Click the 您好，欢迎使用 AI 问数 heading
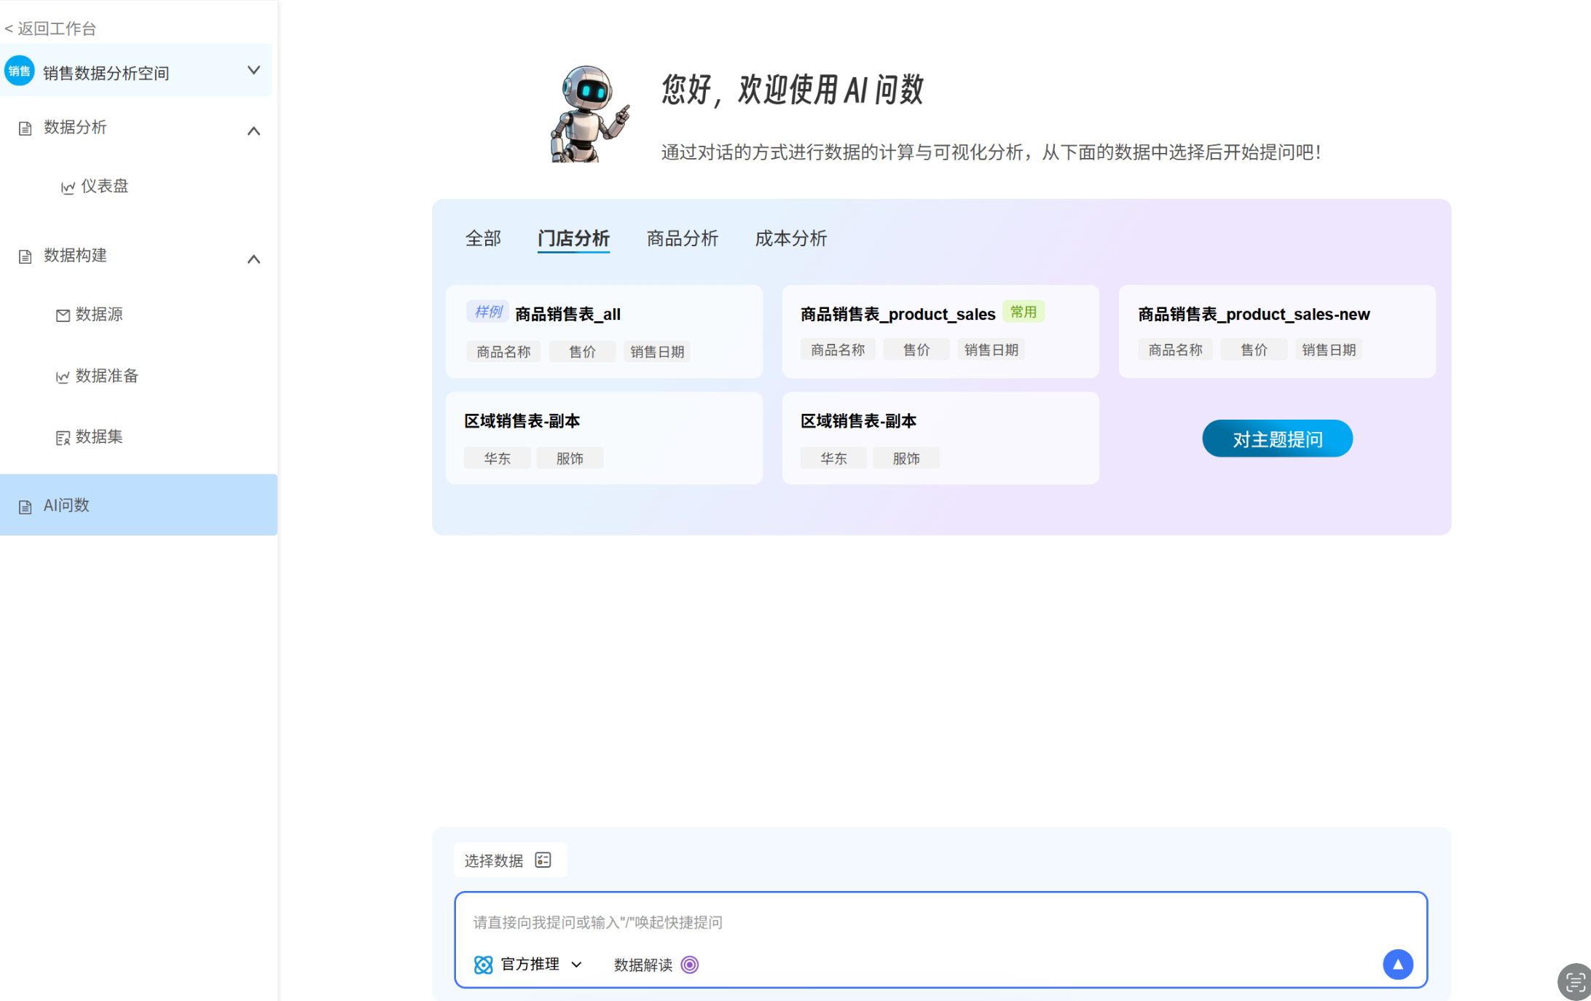Viewport: 1591px width, 1001px height. tap(792, 90)
